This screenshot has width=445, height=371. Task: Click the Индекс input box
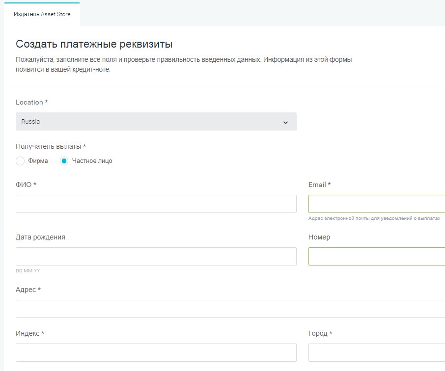pyautogui.click(x=156, y=352)
